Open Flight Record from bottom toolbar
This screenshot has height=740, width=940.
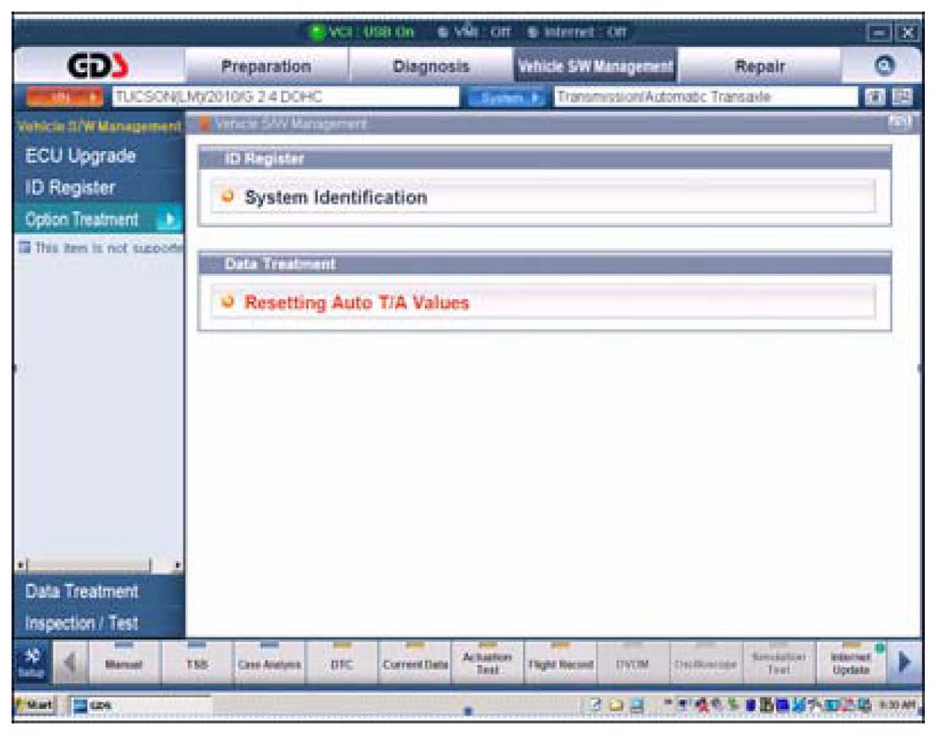tap(561, 661)
